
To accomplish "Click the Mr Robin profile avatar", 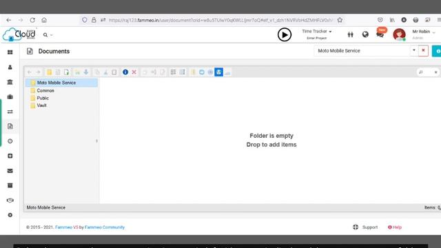I will tap(399, 34).
